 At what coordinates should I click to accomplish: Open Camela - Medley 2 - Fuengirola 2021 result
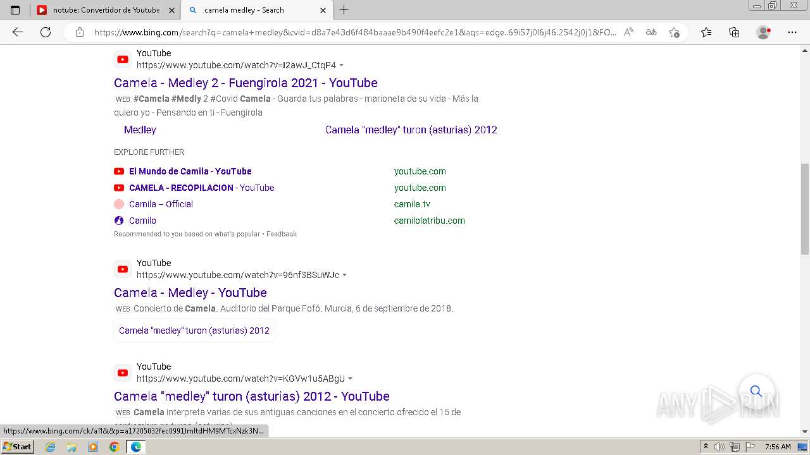point(246,83)
